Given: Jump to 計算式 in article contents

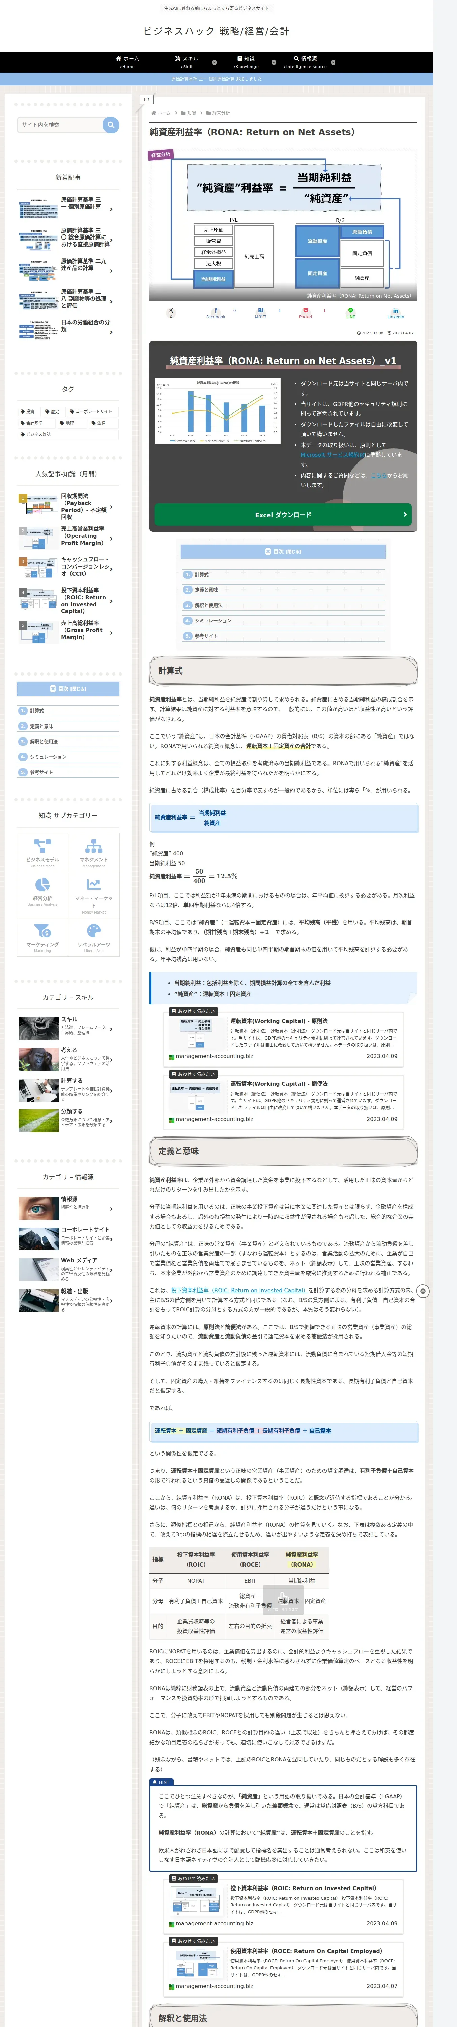Looking at the screenshot, I should tap(201, 574).
